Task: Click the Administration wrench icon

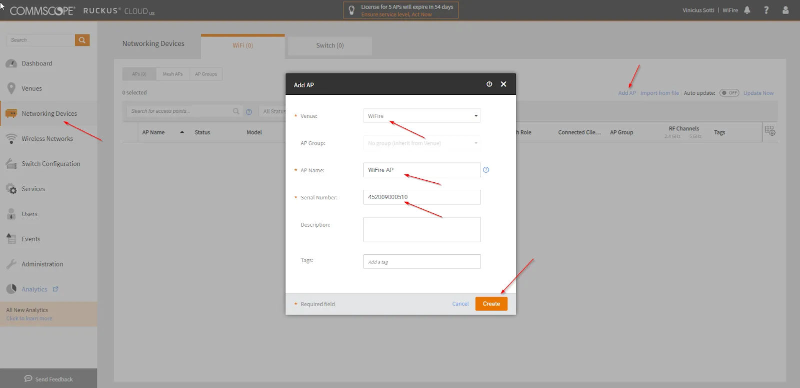Action: click(11, 264)
